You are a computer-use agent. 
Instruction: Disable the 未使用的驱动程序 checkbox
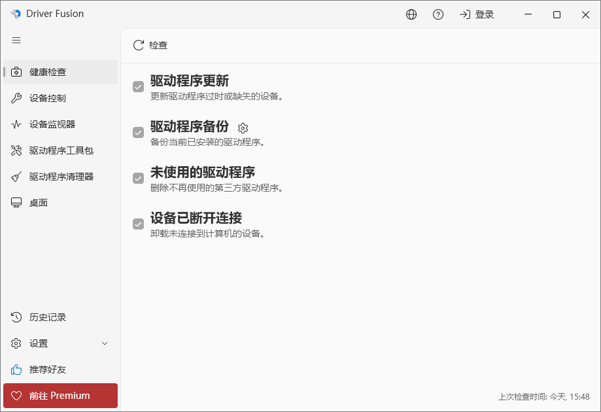click(139, 179)
